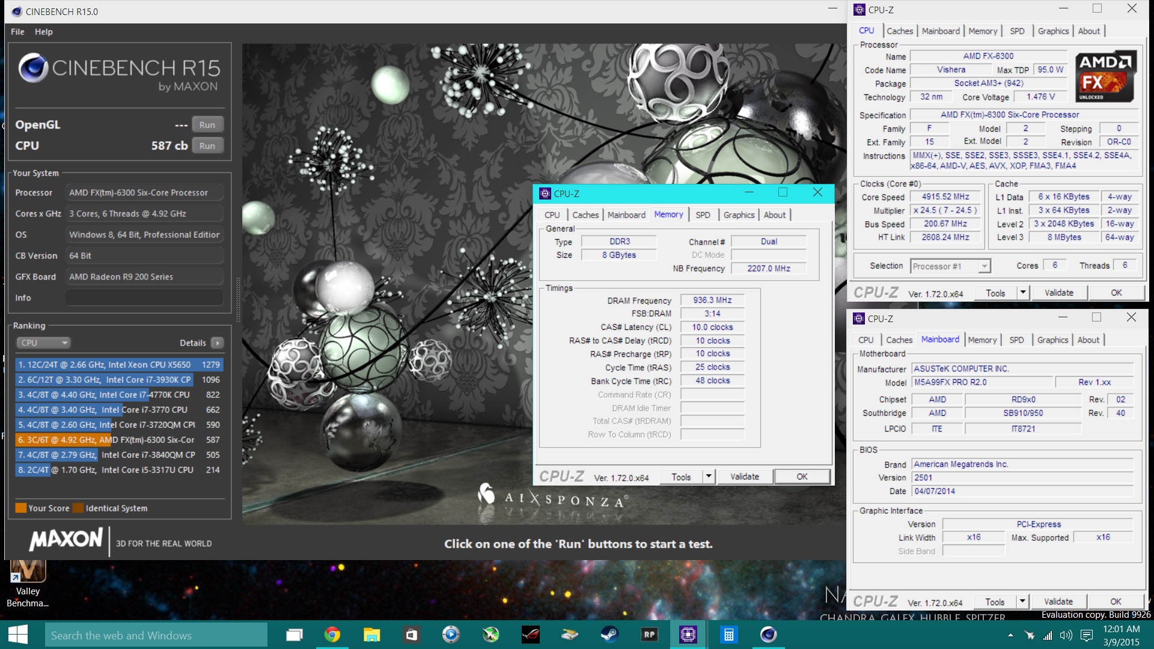Select the Core i7-3930K ranking entry
This screenshot has width=1154, height=649.
pyautogui.click(x=120, y=380)
